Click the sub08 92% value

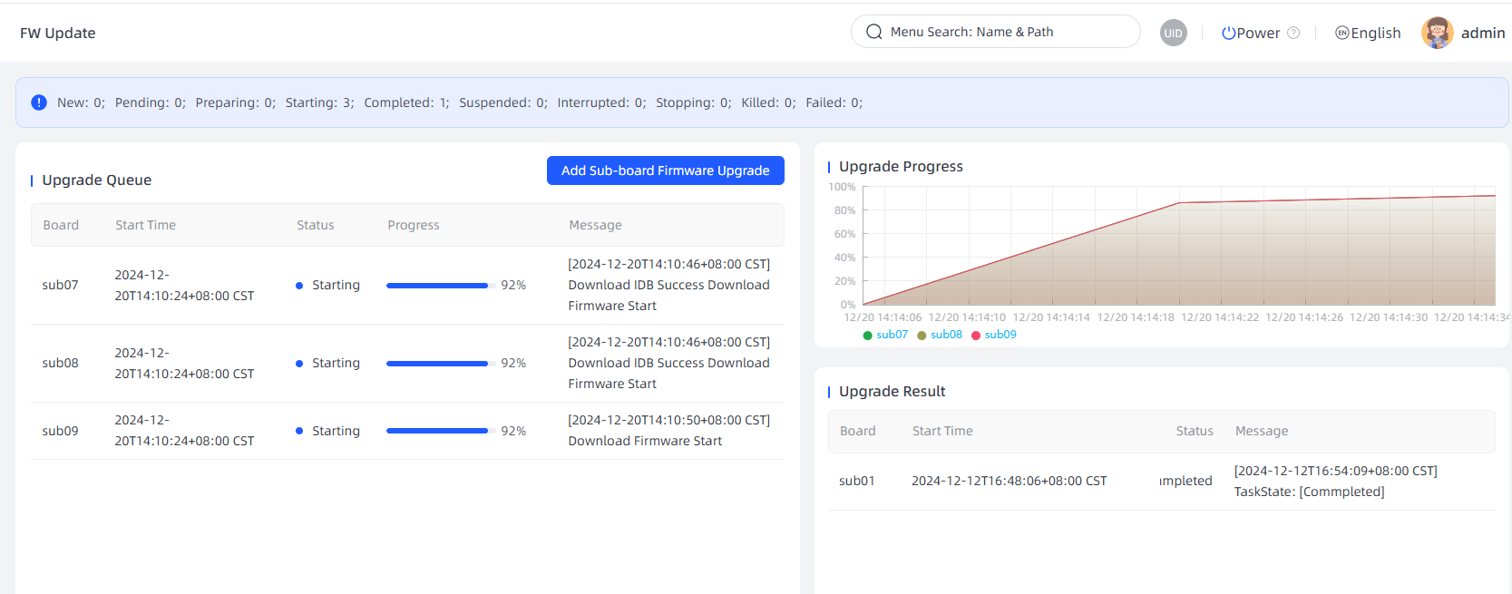click(x=513, y=363)
